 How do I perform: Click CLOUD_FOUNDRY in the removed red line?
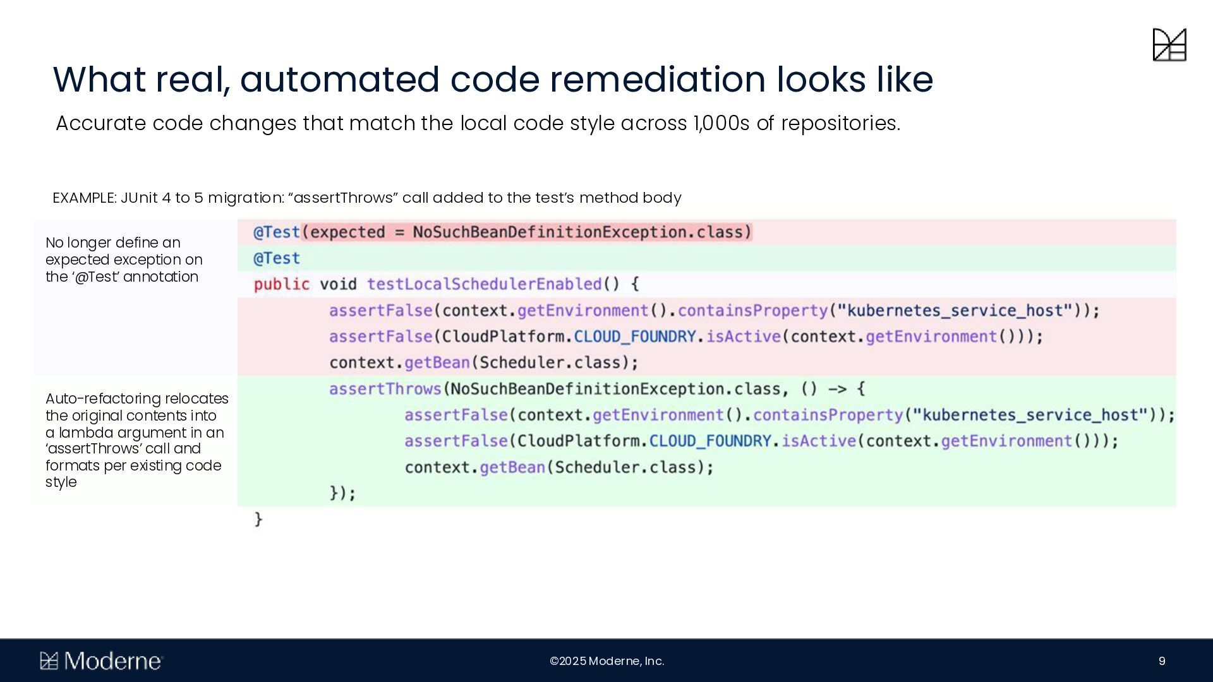click(x=634, y=337)
